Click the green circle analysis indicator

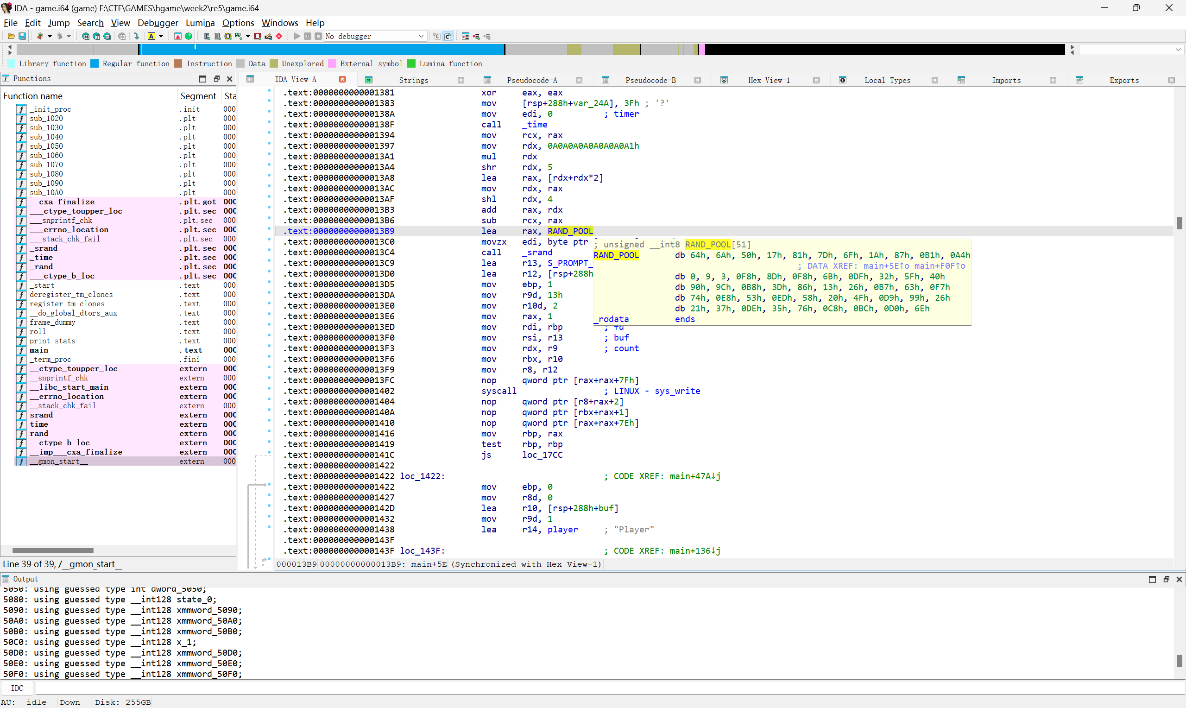[189, 36]
